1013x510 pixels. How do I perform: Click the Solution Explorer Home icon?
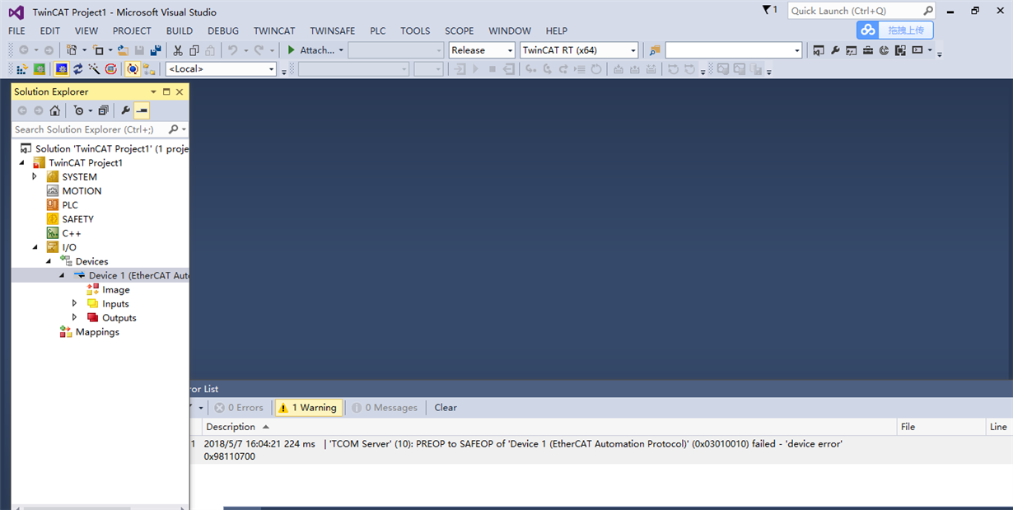[54, 110]
